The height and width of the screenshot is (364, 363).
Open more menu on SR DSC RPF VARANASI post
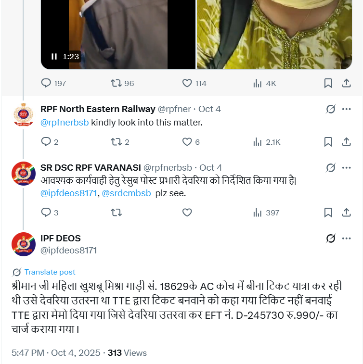coord(346,168)
